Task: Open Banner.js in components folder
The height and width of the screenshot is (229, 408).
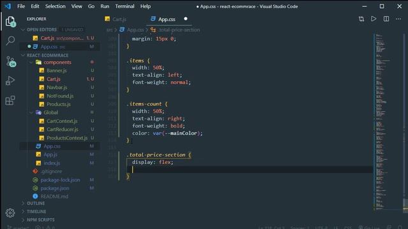Action: [x=57, y=71]
